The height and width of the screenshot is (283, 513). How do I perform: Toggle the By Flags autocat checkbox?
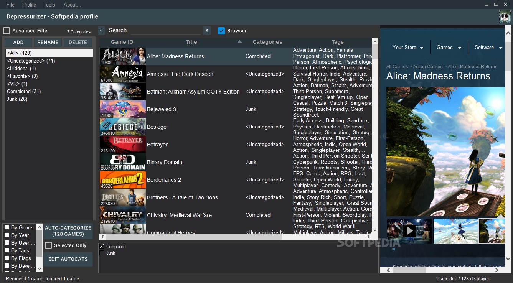7,258
